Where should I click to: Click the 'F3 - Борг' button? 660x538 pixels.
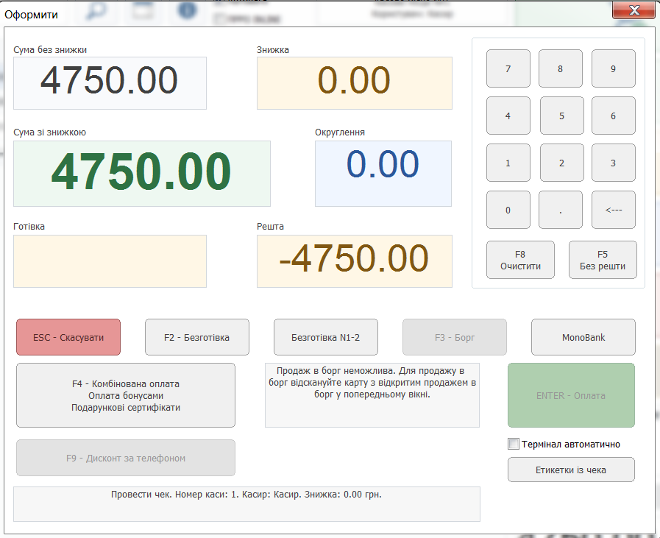pos(455,337)
